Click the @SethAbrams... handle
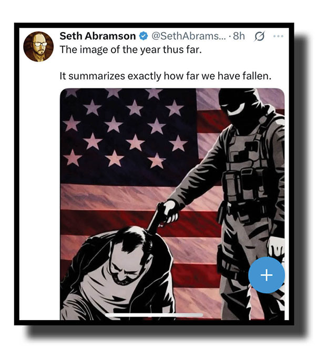The height and width of the screenshot is (347, 328). click(x=189, y=36)
